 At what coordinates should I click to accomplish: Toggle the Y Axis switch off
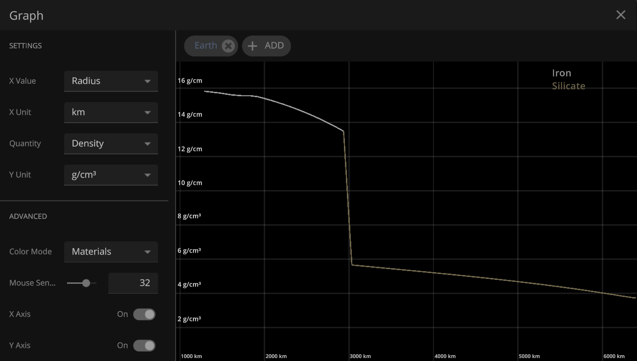click(x=144, y=345)
